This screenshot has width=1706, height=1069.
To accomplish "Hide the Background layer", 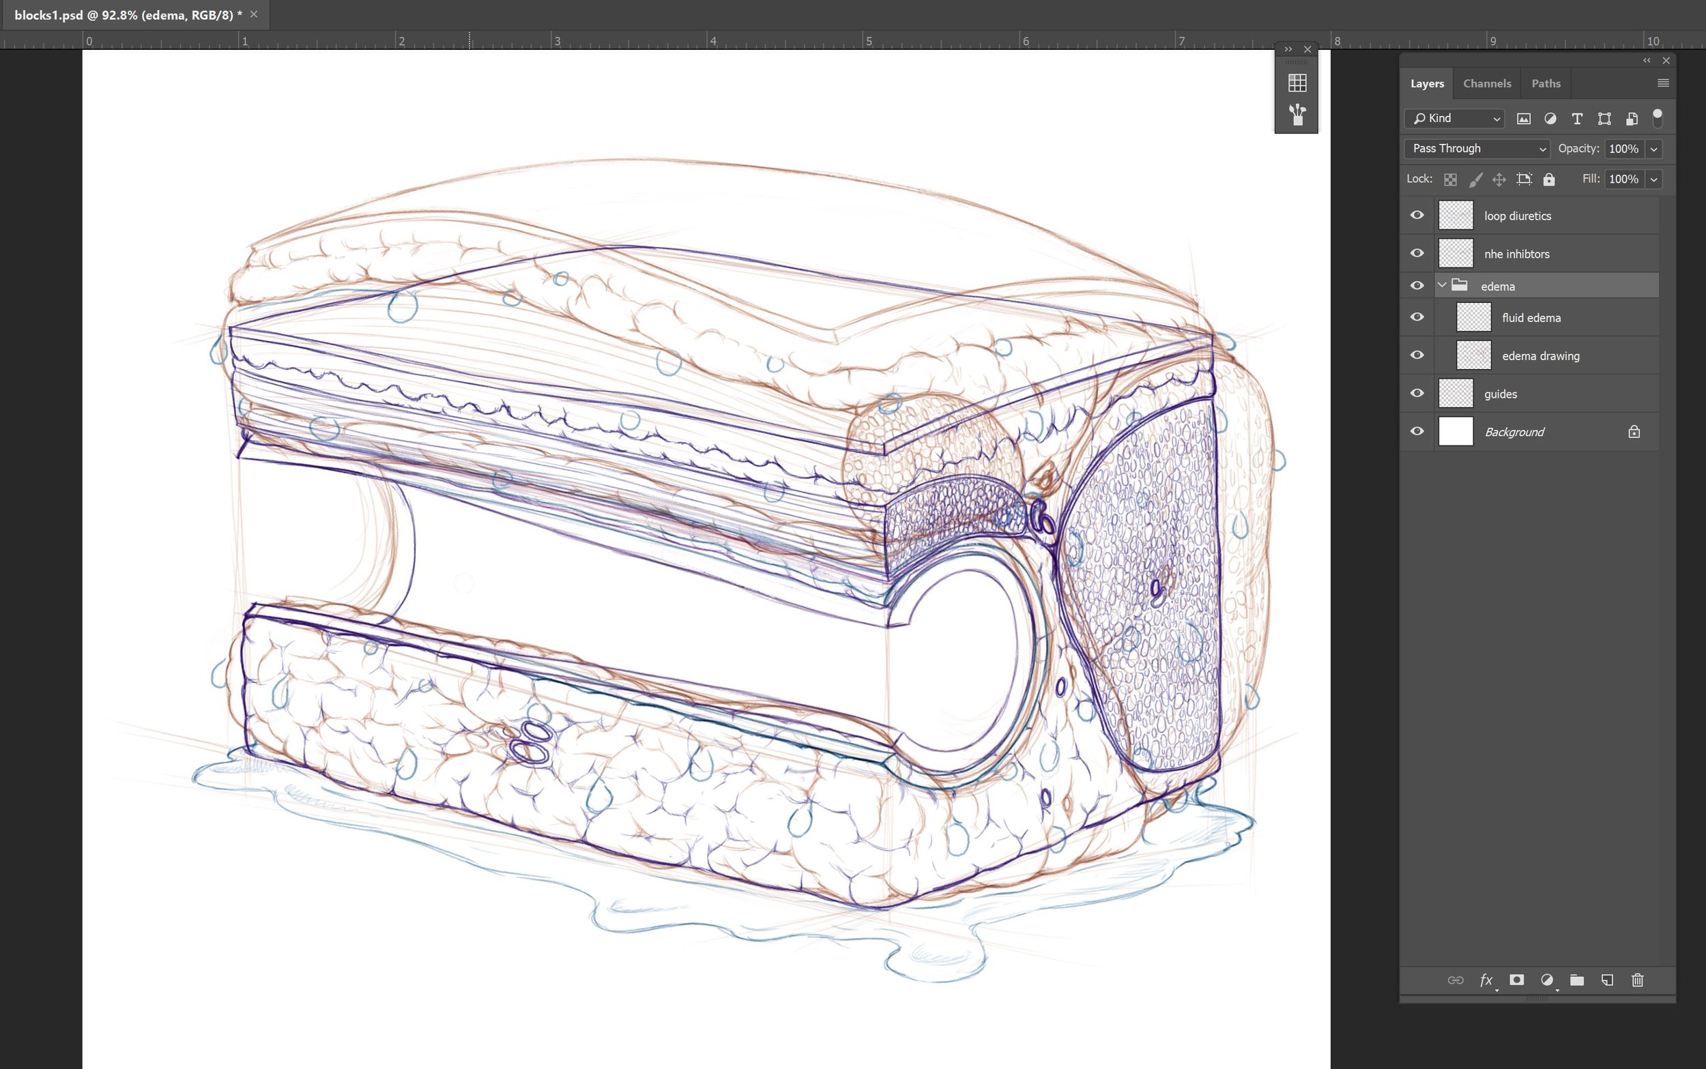I will 1417,430.
